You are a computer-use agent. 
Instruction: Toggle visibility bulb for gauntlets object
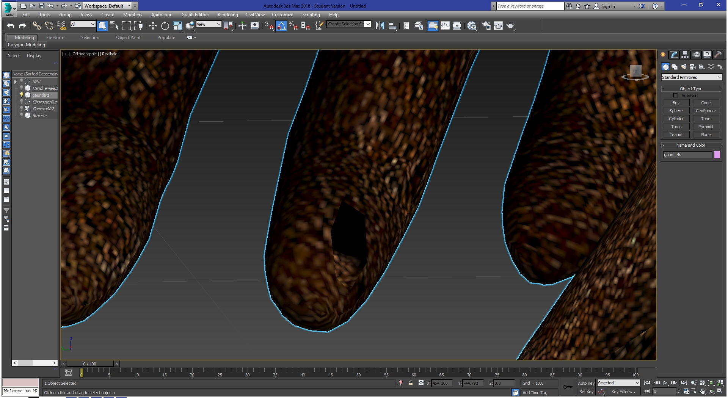pos(22,95)
